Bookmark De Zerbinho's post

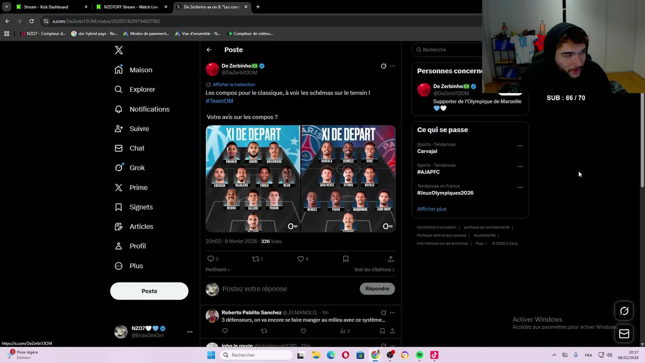[346, 259]
